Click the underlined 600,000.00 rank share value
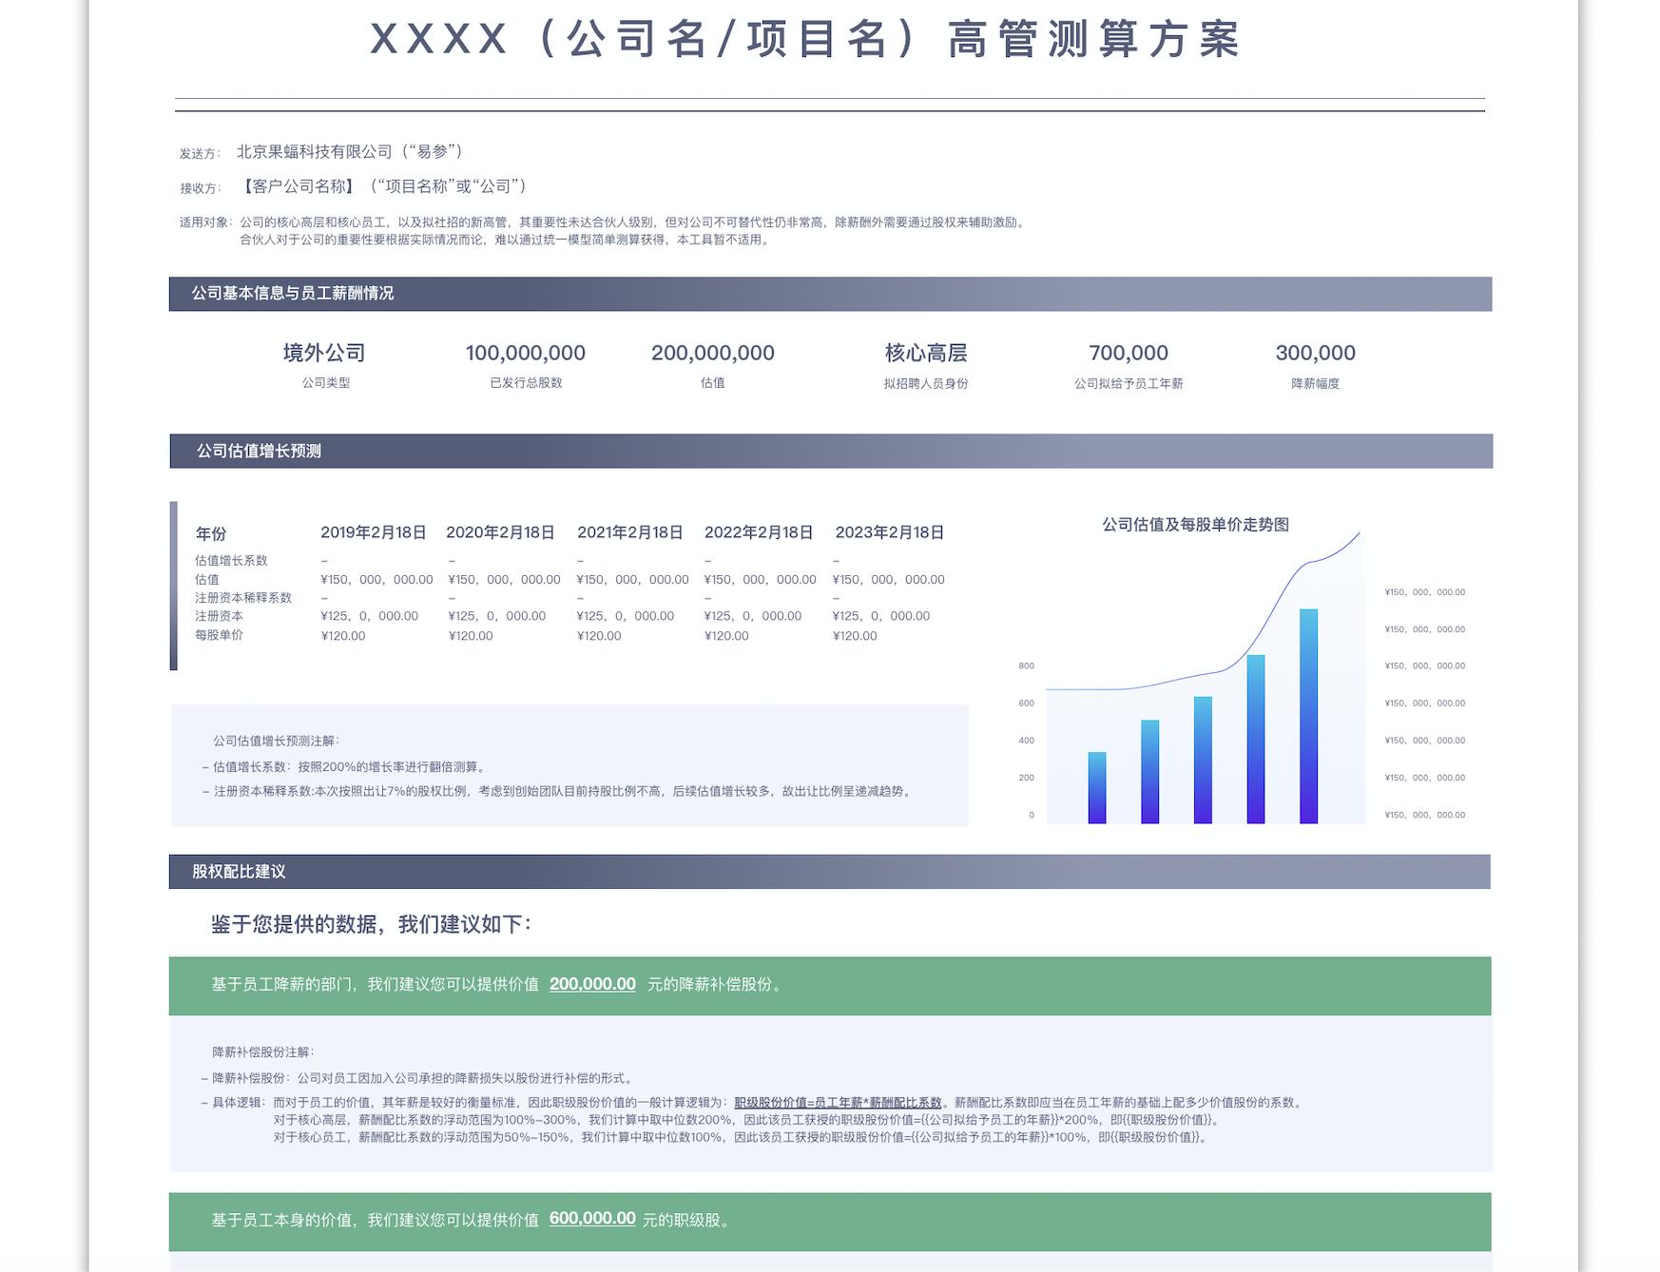This screenshot has height=1272, width=1660. 592,1218
